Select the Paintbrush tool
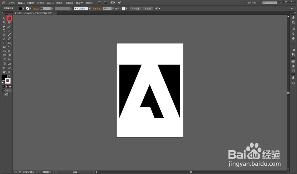297x174 pixels. pos(9,35)
